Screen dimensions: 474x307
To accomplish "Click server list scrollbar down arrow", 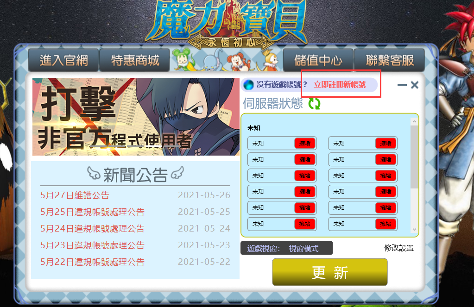I will pos(414,229).
